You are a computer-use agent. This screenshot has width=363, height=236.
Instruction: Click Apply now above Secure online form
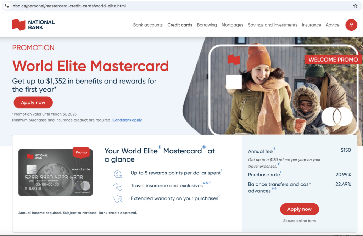299,209
